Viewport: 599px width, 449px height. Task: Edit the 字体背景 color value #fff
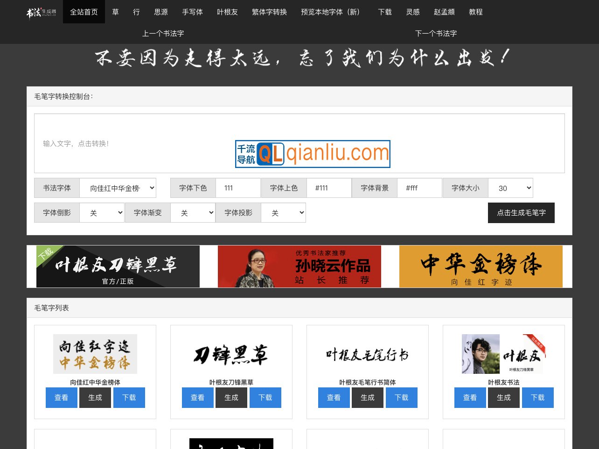(x=419, y=188)
